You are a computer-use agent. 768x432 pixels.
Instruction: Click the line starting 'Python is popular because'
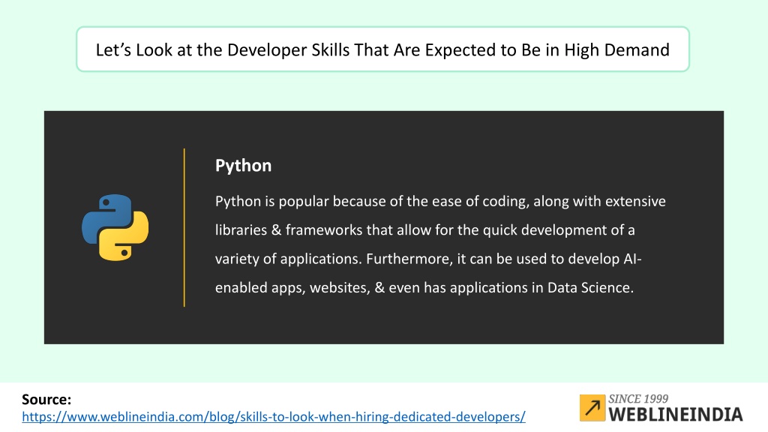[x=440, y=201]
